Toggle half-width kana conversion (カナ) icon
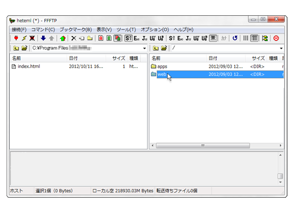Viewport: 294px width, 212px height. (224, 38)
